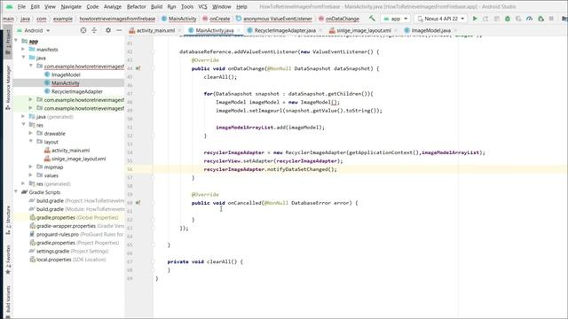
Task: Click MainActivity breadcrumb in navigation bar
Action: tap(179, 19)
